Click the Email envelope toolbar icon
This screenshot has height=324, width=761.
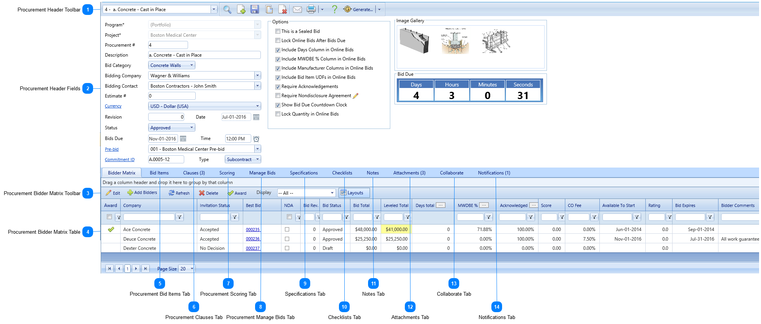pos(297,10)
